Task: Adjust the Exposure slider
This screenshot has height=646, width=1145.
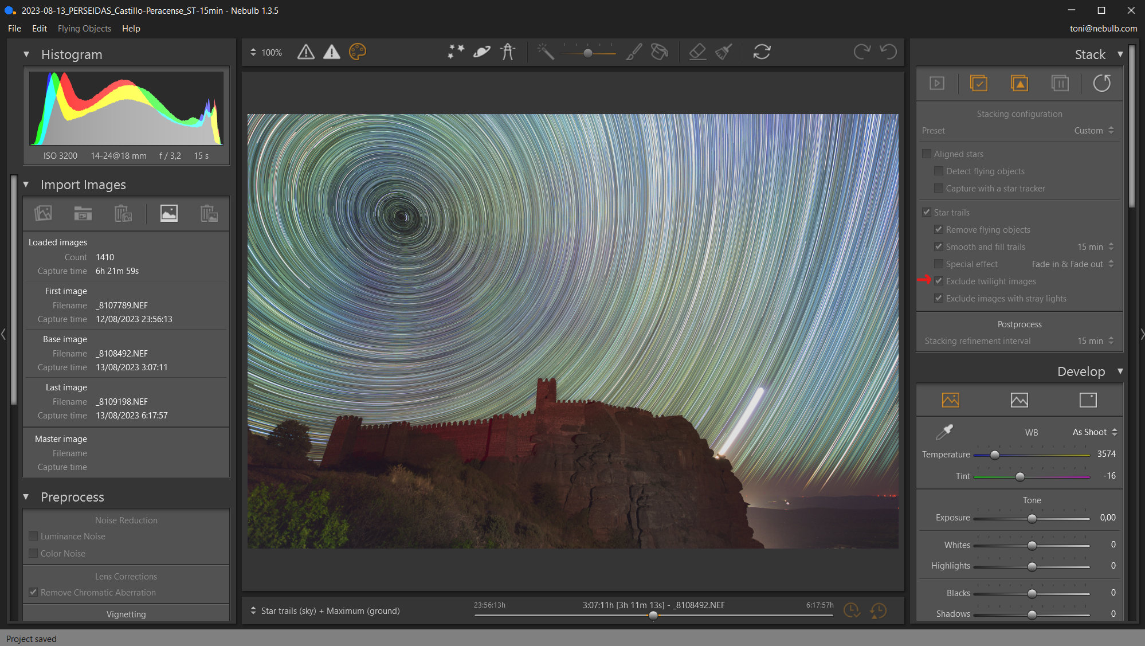Action: tap(1032, 518)
